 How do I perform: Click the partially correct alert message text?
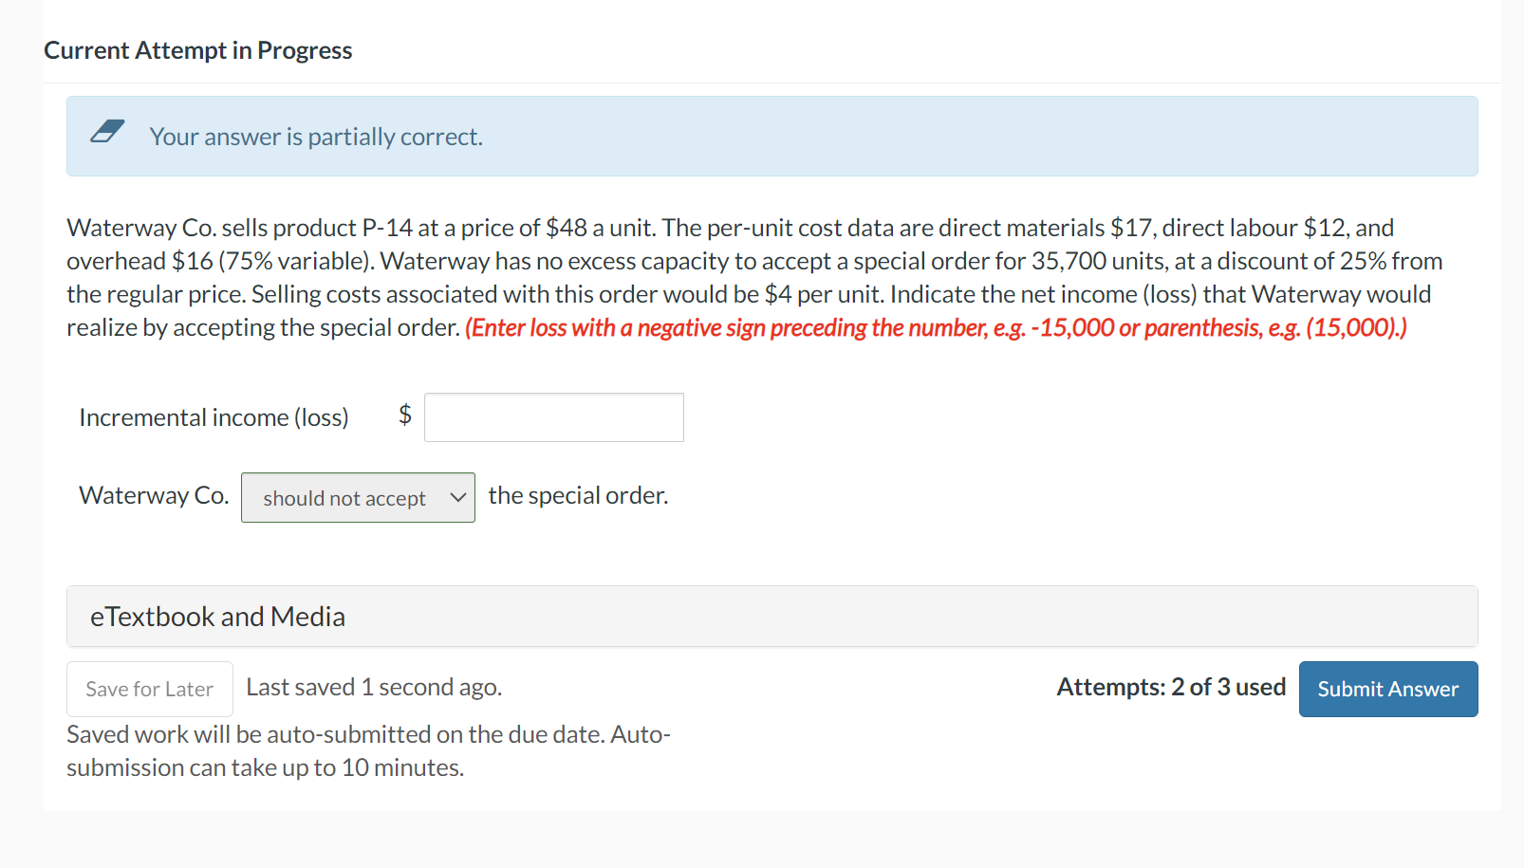[x=315, y=136]
